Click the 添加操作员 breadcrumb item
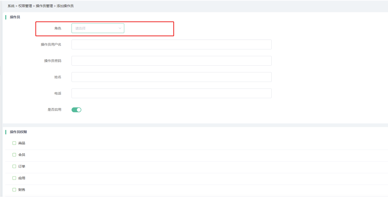The width and height of the screenshot is (388, 197). (x=65, y=6)
